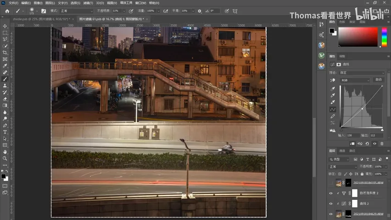
Task: Clip adjustment to layer below icon
Action: (x=352, y=143)
